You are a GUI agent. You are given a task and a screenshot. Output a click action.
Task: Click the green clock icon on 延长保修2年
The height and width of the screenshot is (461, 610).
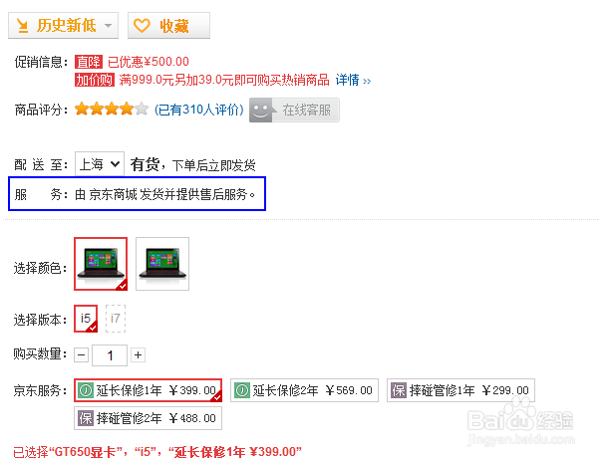click(242, 390)
